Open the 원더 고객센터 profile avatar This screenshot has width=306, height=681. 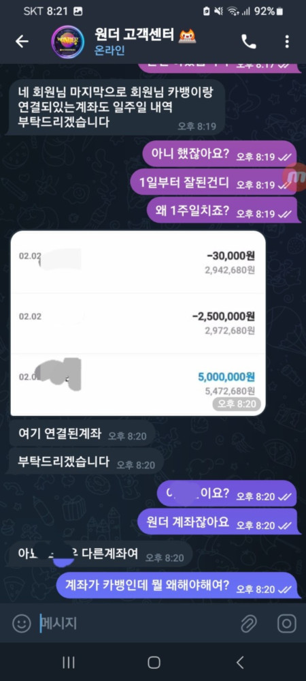[67, 42]
